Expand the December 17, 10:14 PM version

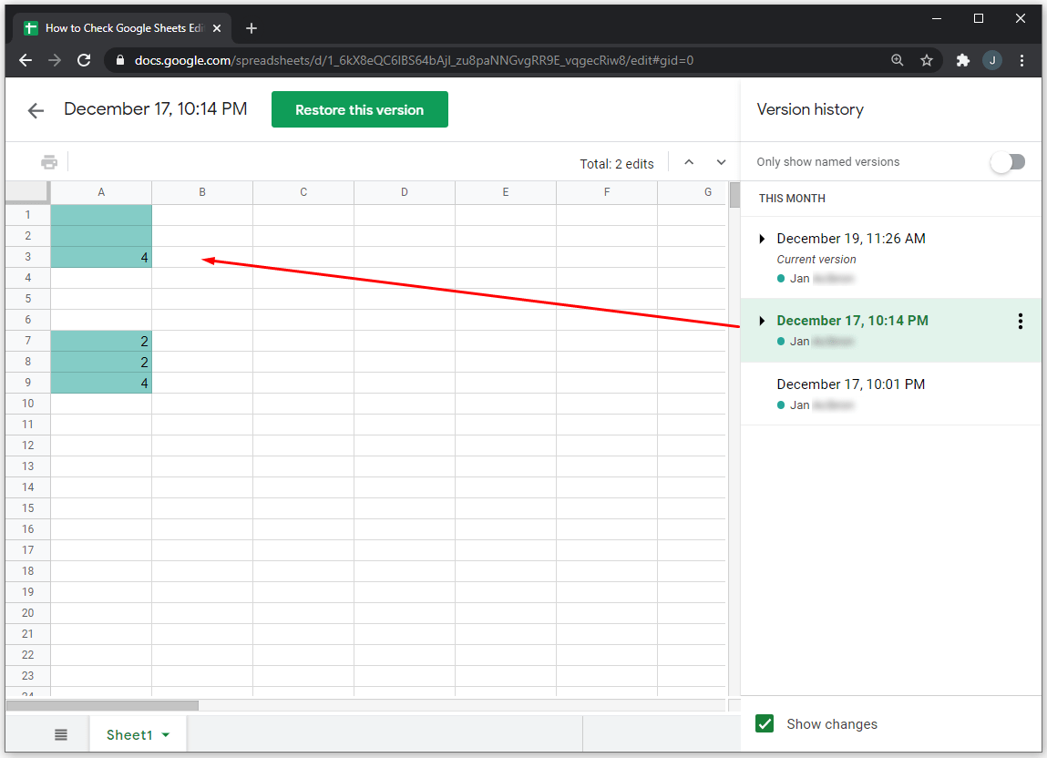coord(763,321)
